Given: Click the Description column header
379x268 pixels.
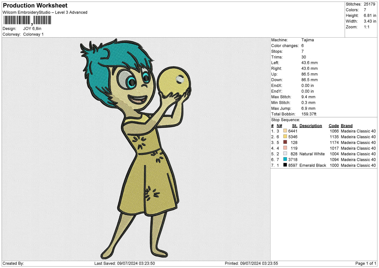Looking at the screenshot, I should (x=311, y=125).
